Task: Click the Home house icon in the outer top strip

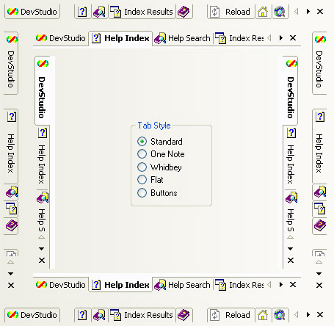Action: coord(263,12)
